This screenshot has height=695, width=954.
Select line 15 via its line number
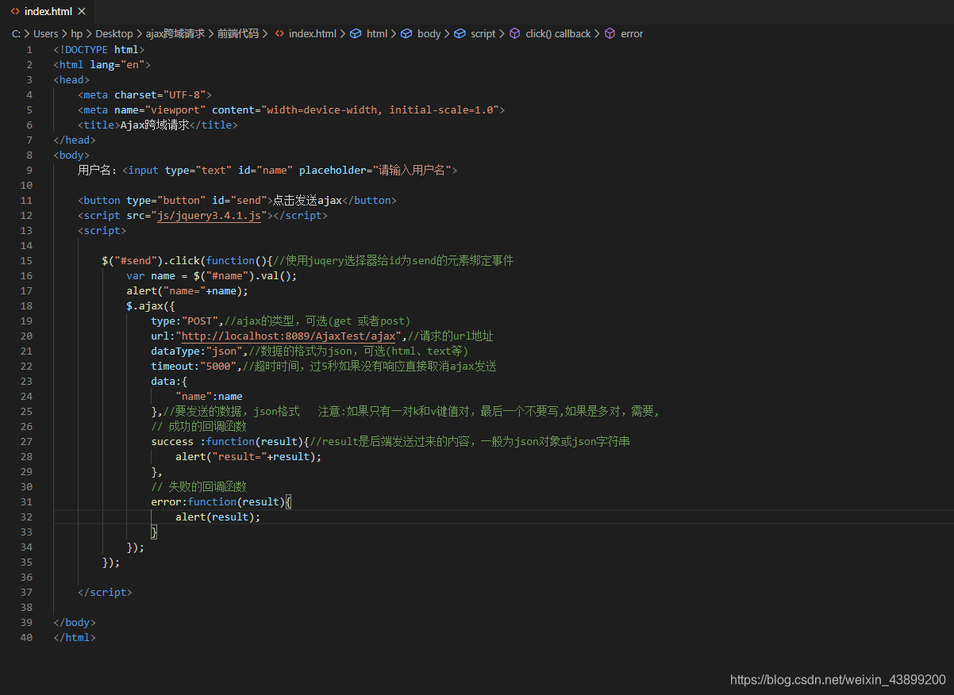click(x=27, y=260)
